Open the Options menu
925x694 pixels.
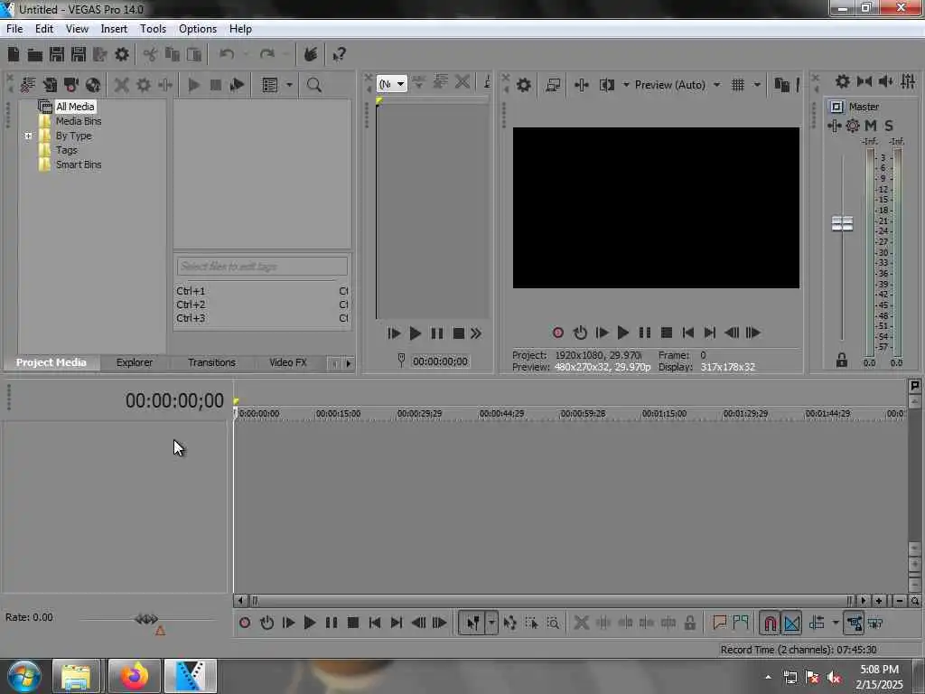tap(198, 29)
